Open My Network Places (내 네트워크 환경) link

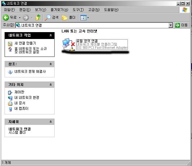[x=27, y=98]
